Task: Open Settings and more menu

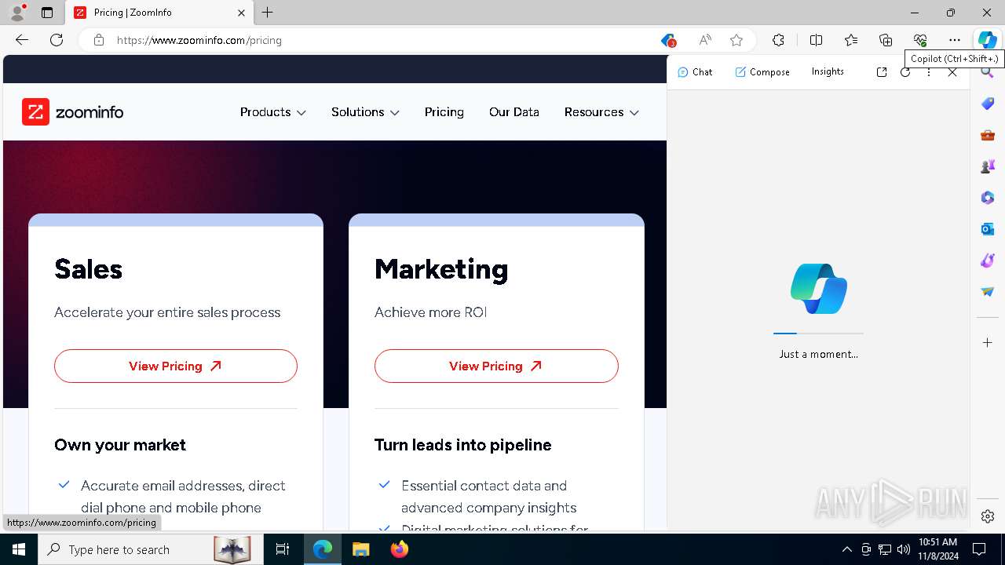Action: (x=955, y=40)
